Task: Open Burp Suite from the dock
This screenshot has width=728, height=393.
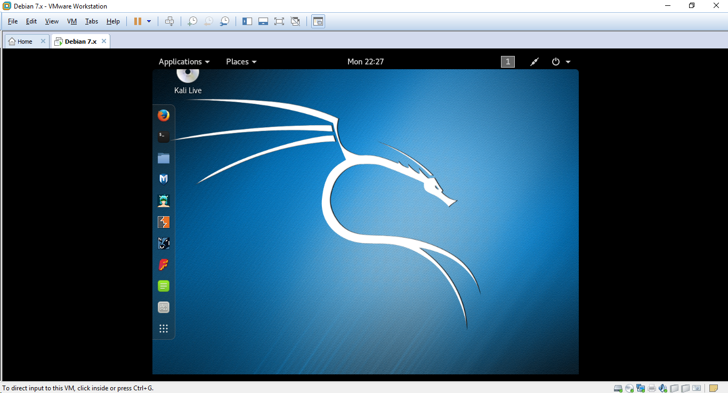Action: click(164, 222)
